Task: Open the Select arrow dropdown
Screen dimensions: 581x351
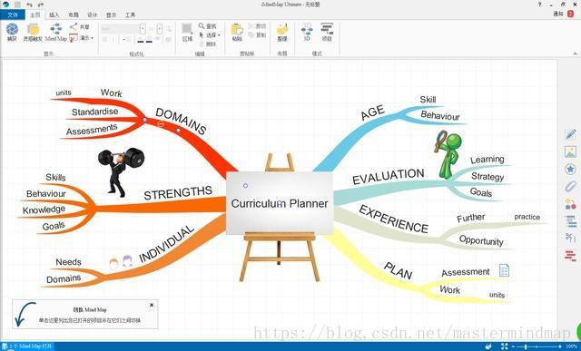Action: tap(210, 35)
